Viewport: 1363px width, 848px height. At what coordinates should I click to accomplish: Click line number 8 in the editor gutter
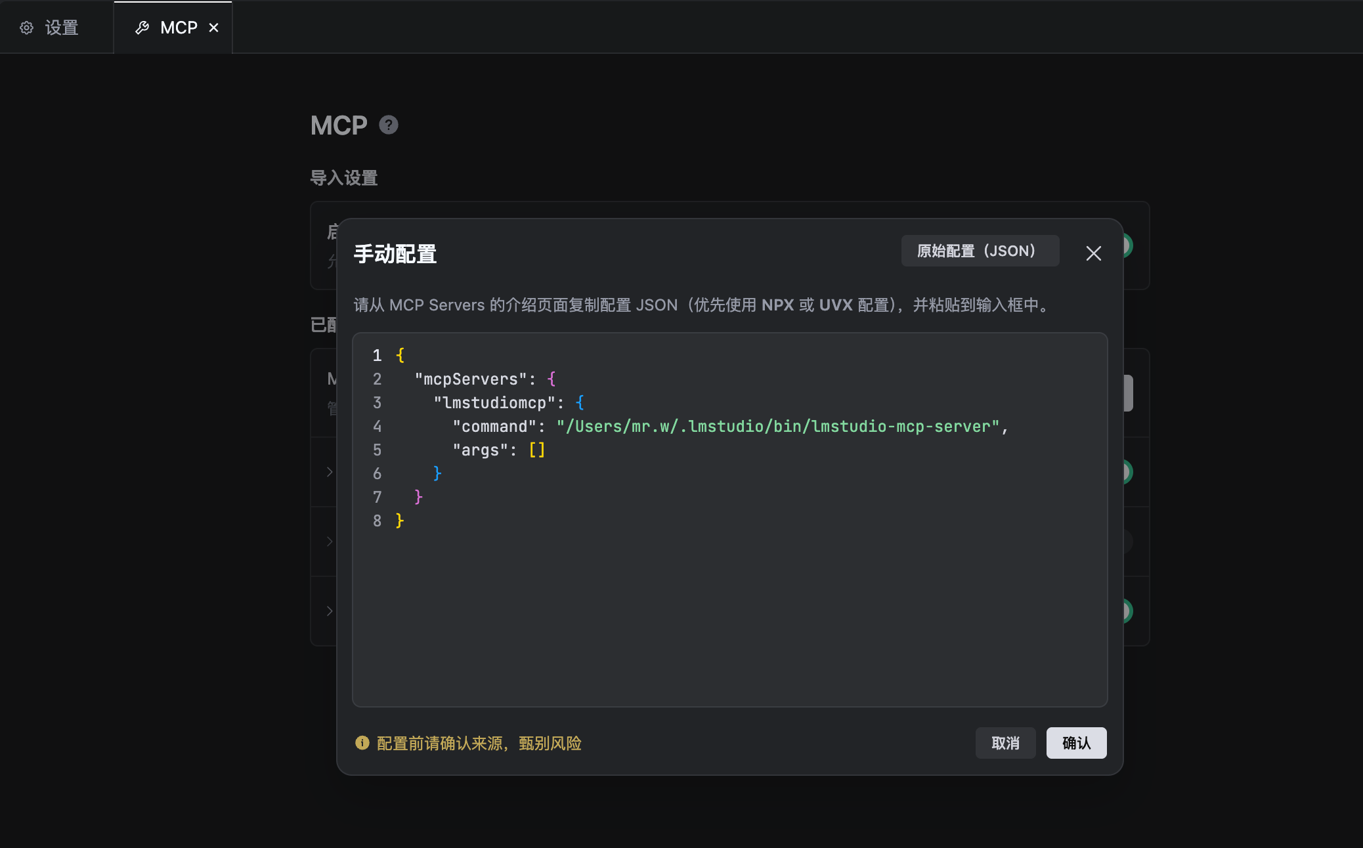point(377,521)
